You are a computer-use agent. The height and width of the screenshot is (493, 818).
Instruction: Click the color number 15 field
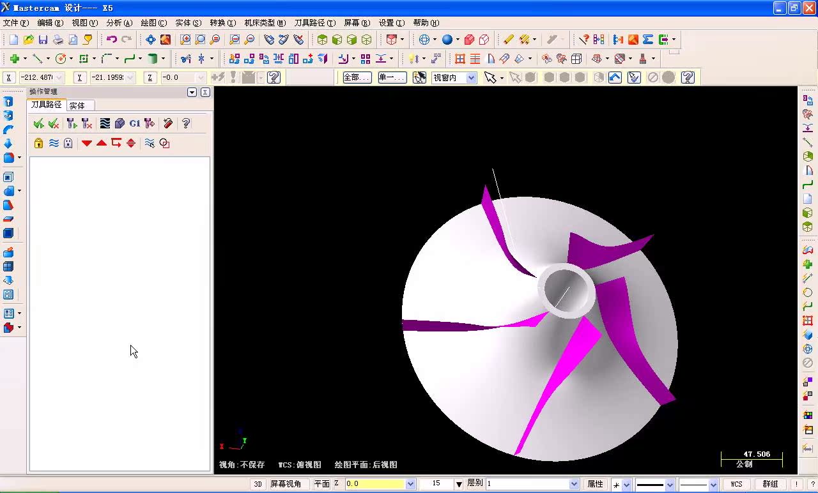[436, 484]
